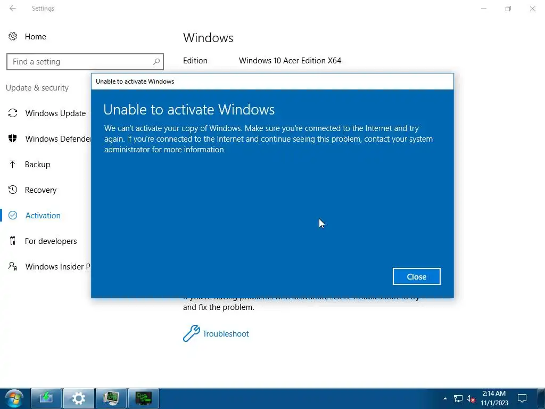Open the green terminal taskbar app
The width and height of the screenshot is (545, 409).
(x=144, y=398)
